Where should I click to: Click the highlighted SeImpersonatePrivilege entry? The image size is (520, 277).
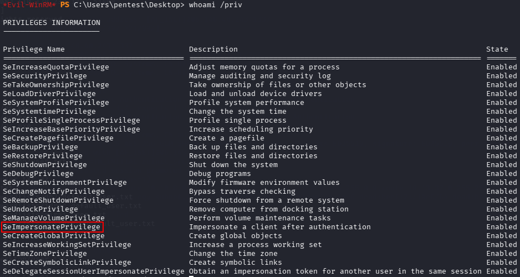pyautogui.click(x=52, y=227)
